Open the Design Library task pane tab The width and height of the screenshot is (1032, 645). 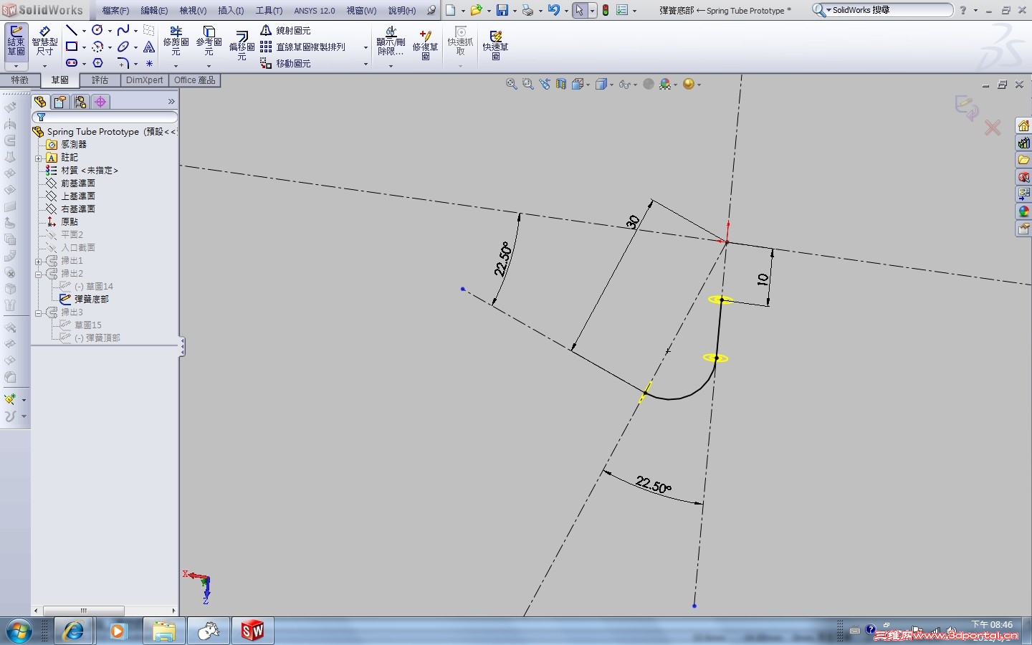point(1023,143)
